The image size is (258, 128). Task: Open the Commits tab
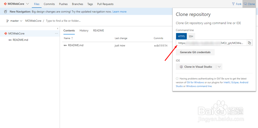pos(49,4)
